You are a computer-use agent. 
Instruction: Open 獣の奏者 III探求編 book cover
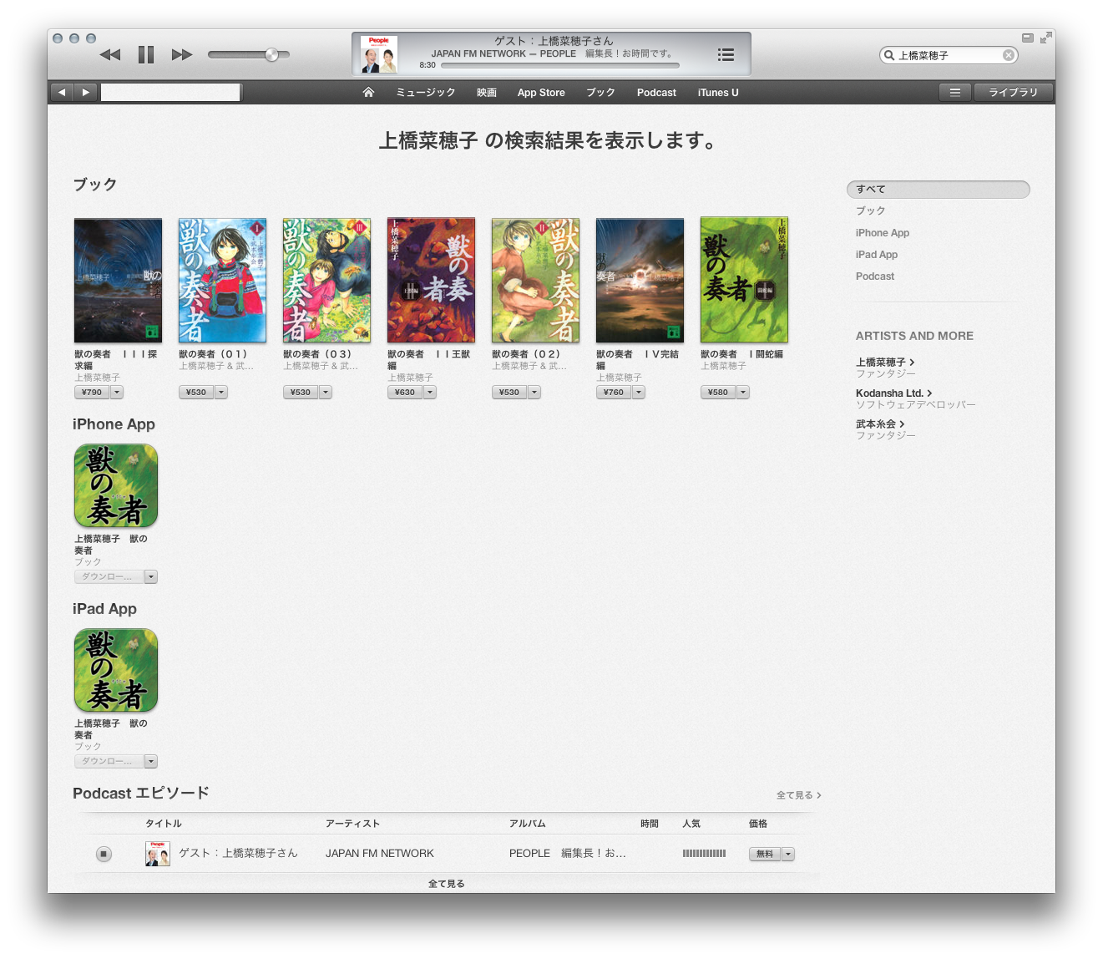pyautogui.click(x=118, y=281)
